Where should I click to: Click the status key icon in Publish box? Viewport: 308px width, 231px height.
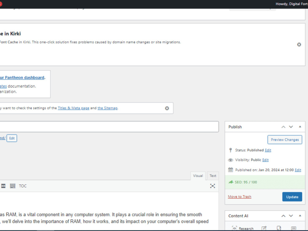point(230,150)
